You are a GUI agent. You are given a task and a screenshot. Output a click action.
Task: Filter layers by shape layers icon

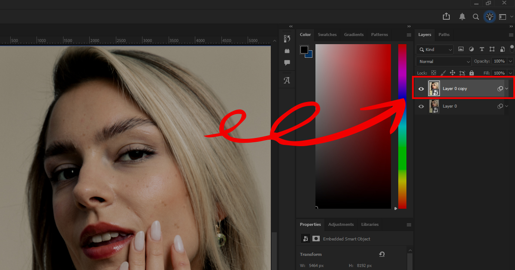click(492, 49)
